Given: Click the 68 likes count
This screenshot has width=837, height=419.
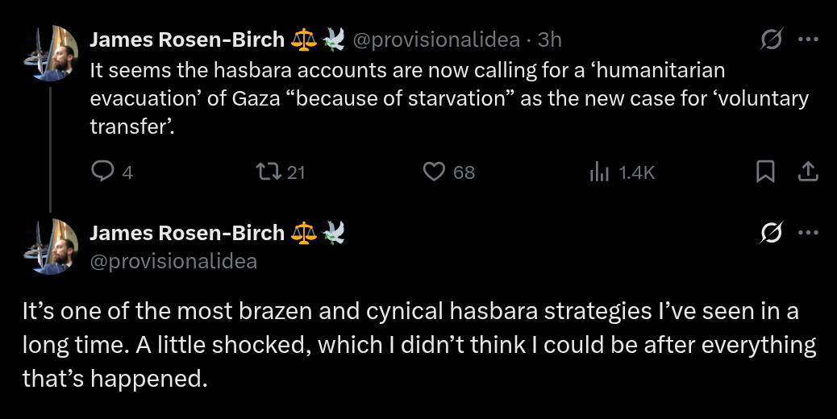Looking at the screenshot, I should coord(464,172).
